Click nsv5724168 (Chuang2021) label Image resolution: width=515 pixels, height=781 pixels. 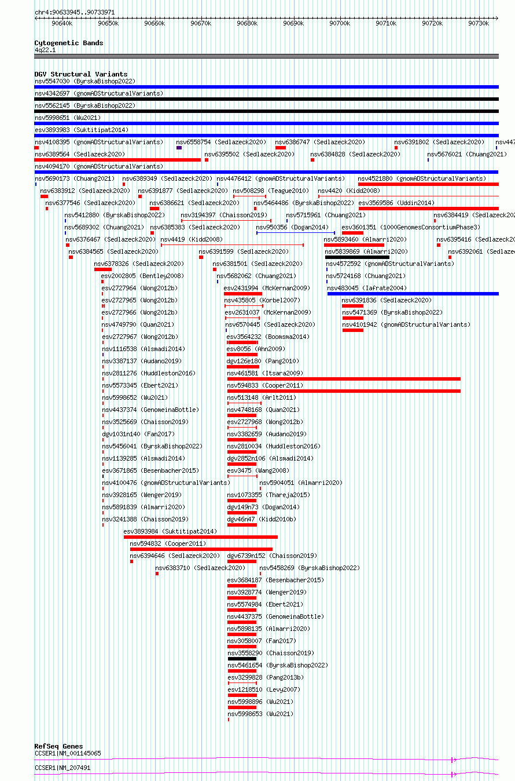coord(366,276)
